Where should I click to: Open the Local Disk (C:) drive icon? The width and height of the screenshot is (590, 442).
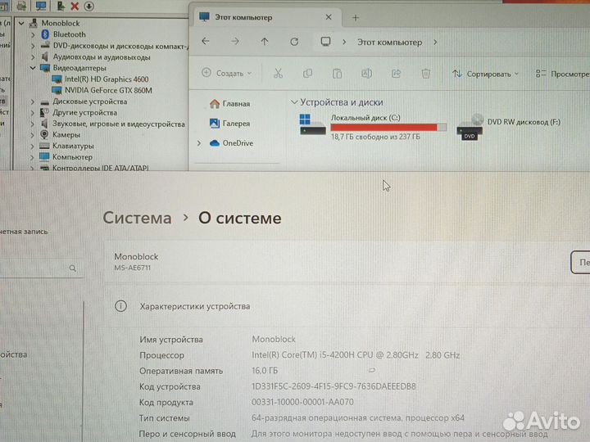pyautogui.click(x=312, y=124)
